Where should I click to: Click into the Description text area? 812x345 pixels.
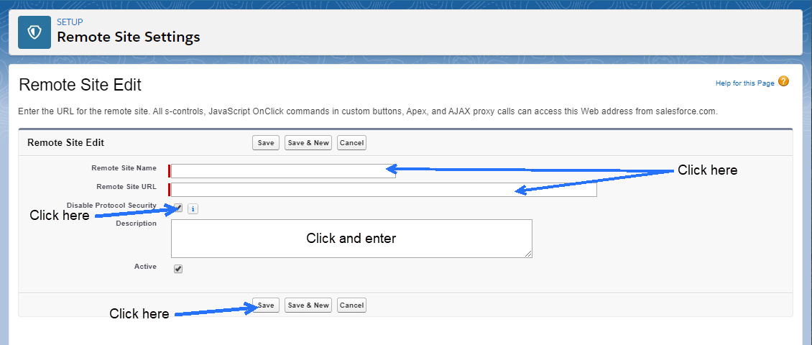[x=351, y=239]
